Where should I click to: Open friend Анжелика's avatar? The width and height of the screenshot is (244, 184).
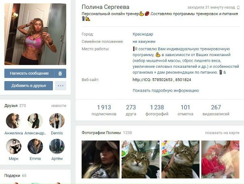pos(14,121)
